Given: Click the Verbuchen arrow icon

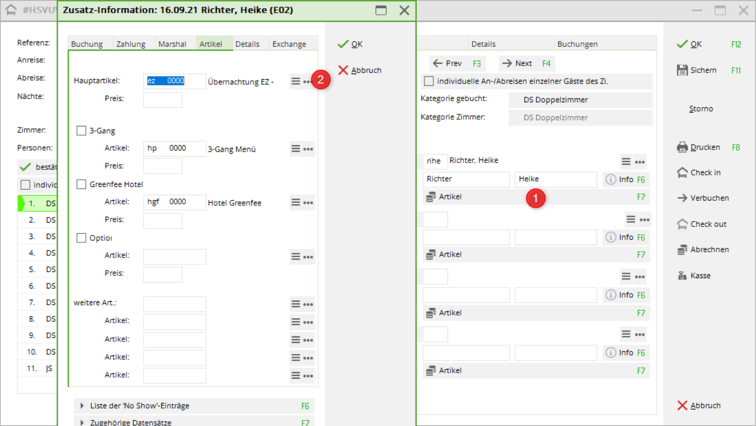Looking at the screenshot, I should 682,198.
